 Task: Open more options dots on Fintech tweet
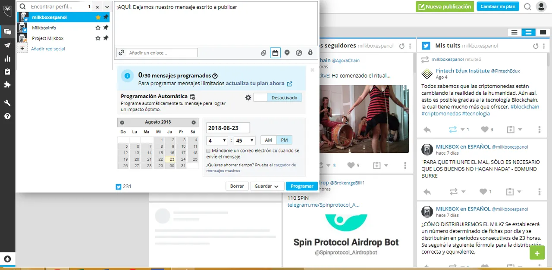coord(539,129)
